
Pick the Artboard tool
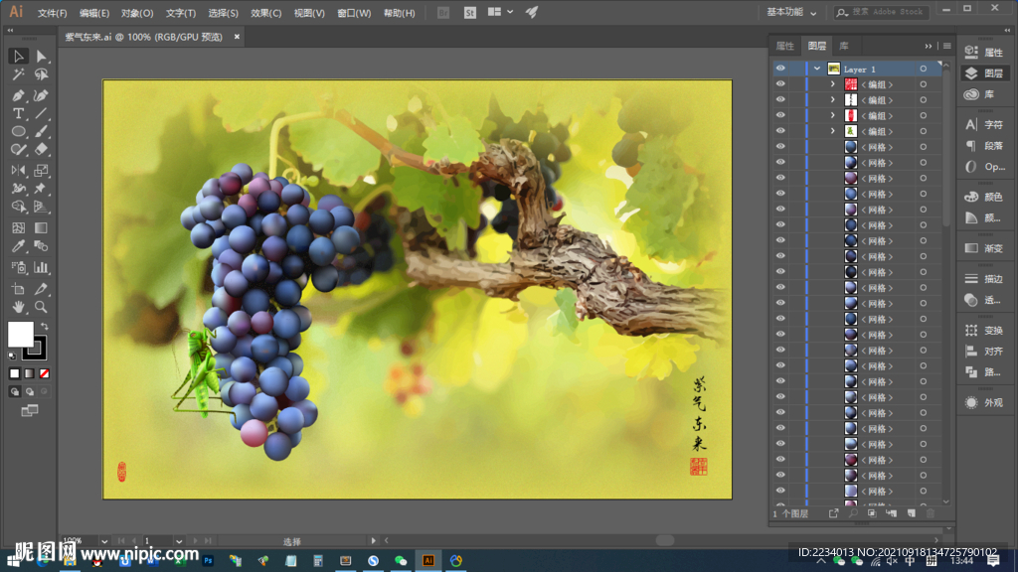coord(18,289)
